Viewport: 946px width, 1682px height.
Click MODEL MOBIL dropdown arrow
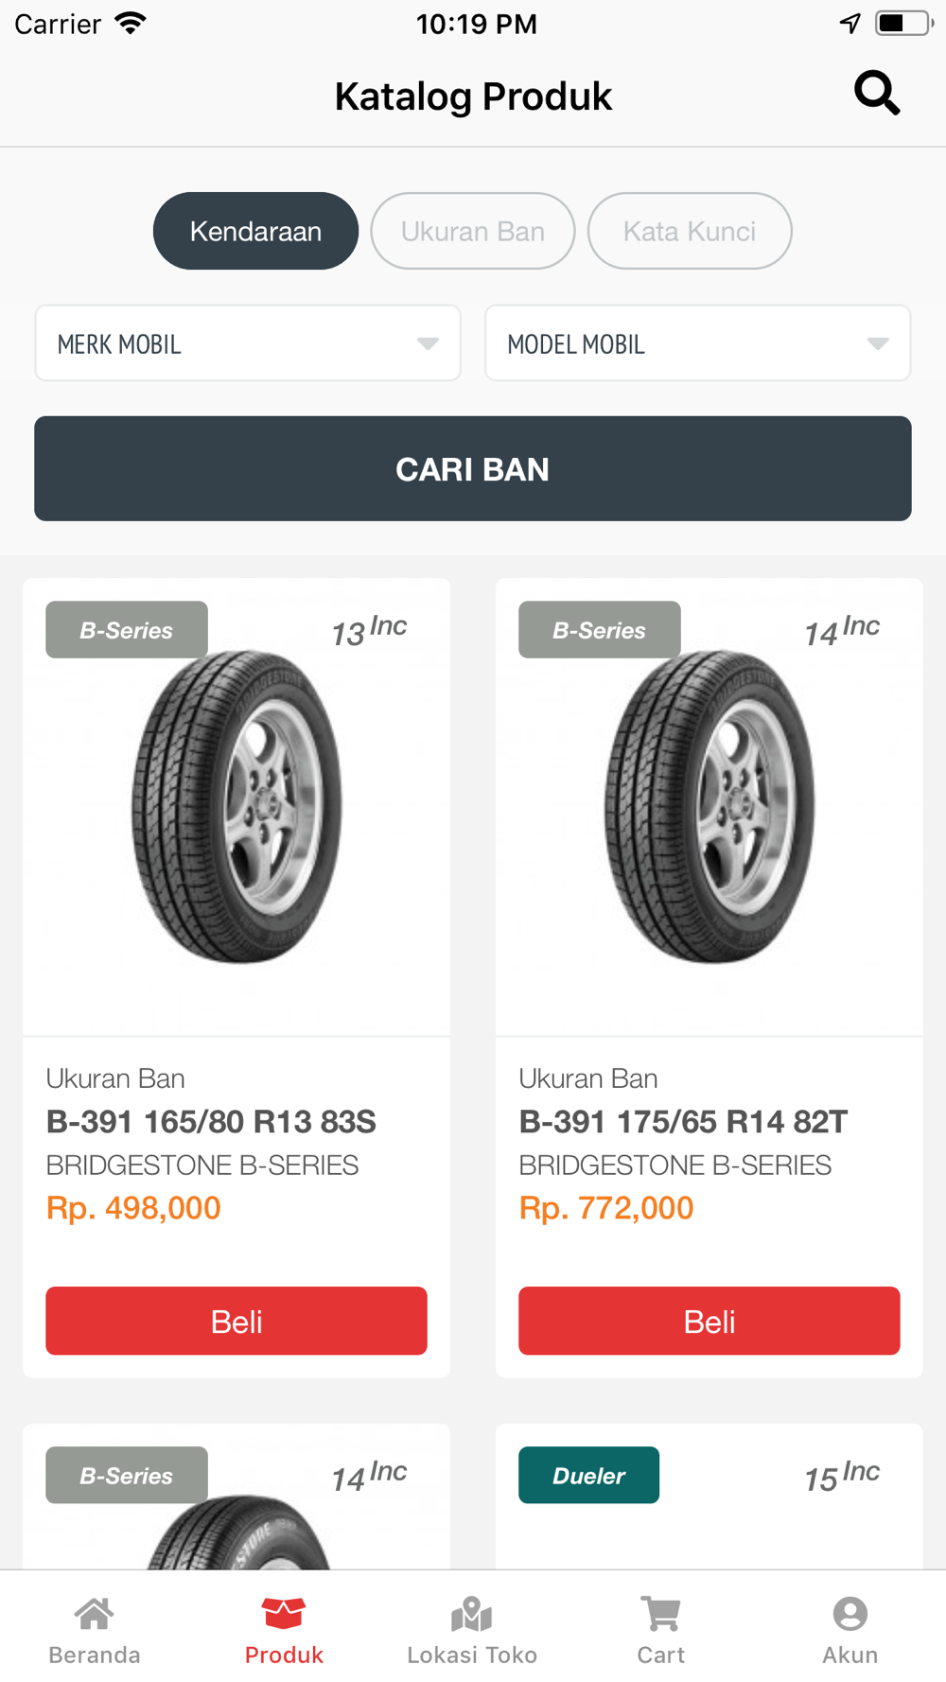[x=878, y=343]
